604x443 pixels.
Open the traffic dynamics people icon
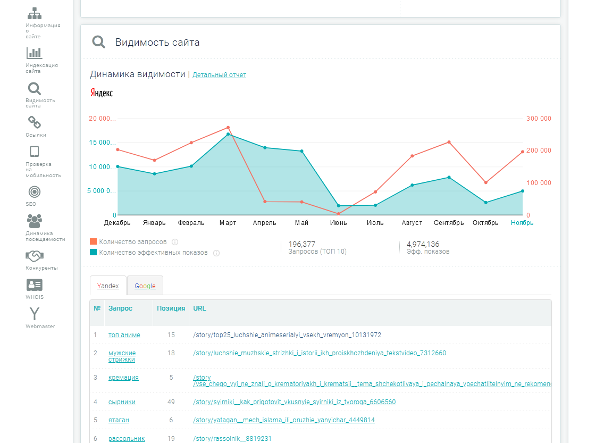(x=34, y=220)
